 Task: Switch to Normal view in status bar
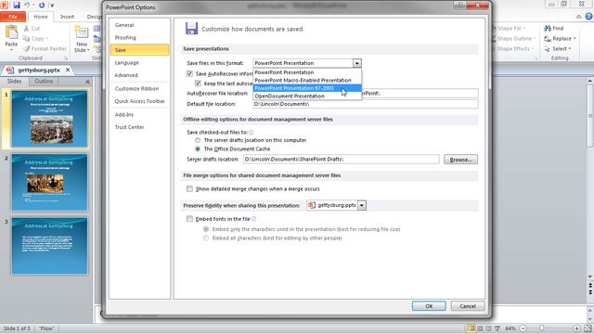click(x=471, y=328)
